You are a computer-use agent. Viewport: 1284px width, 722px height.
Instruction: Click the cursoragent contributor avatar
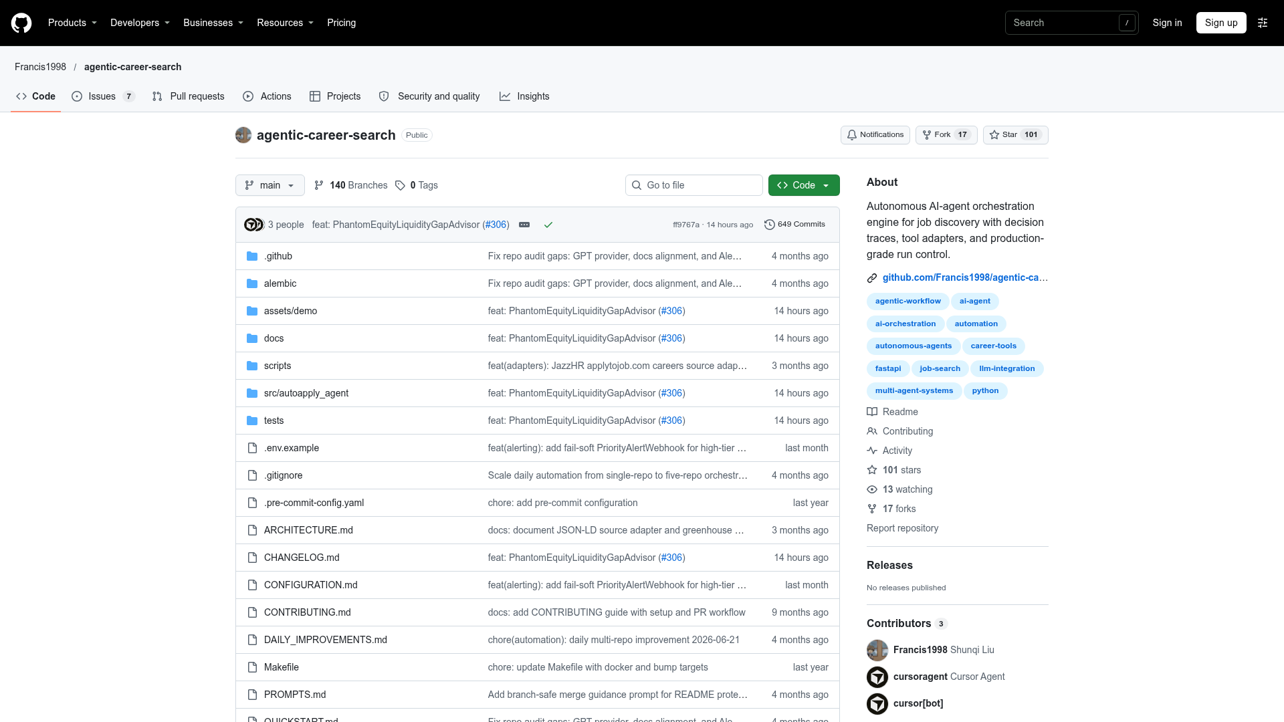pos(877,677)
